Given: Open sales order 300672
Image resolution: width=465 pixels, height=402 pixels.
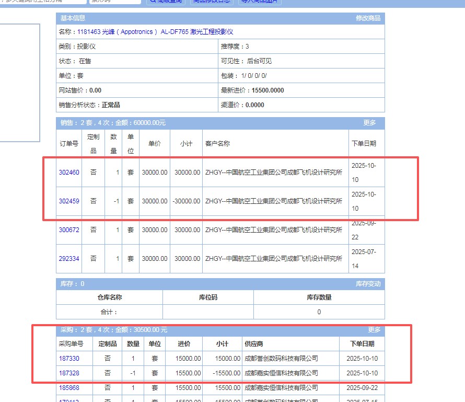Looking at the screenshot, I should (x=69, y=229).
